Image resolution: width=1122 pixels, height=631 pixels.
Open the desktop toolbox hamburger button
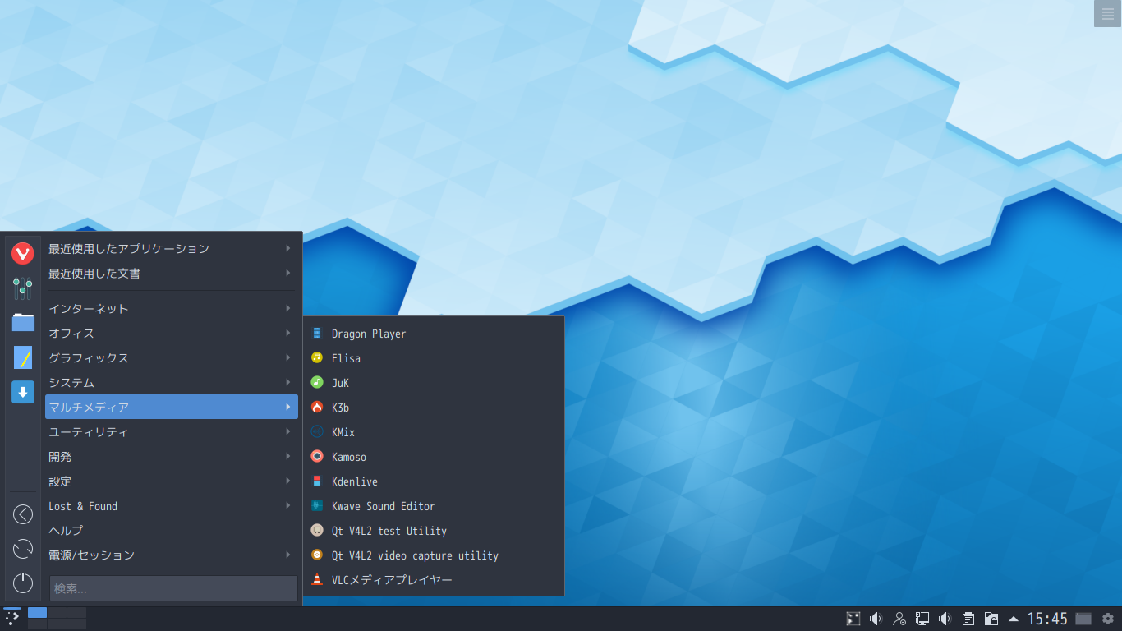point(1108,13)
